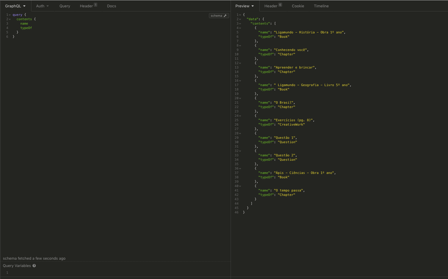The height and width of the screenshot is (279, 448).
Task: Collapse the "data" object in response
Action: [240, 19]
